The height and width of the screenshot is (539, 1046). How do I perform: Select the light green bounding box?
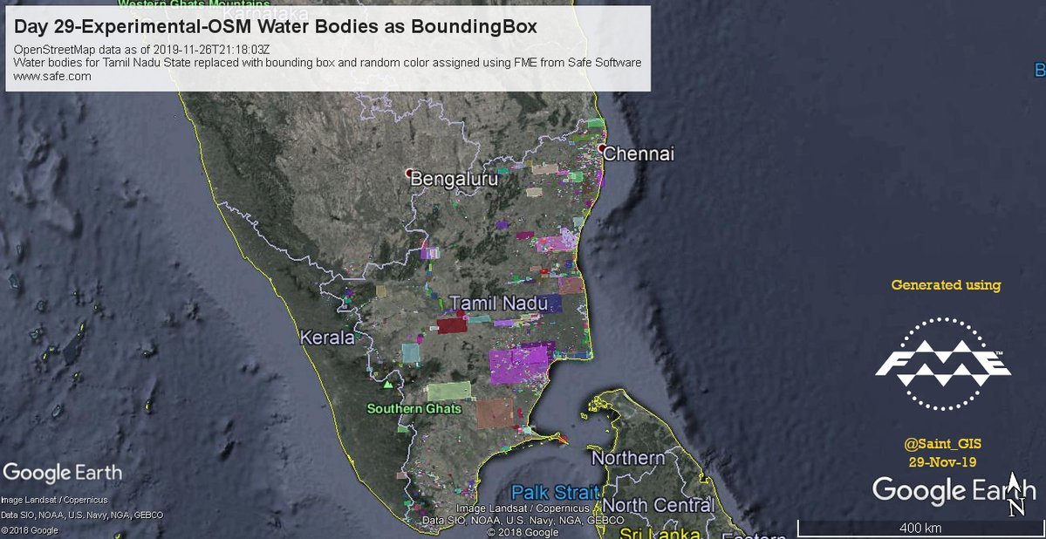coord(448,392)
